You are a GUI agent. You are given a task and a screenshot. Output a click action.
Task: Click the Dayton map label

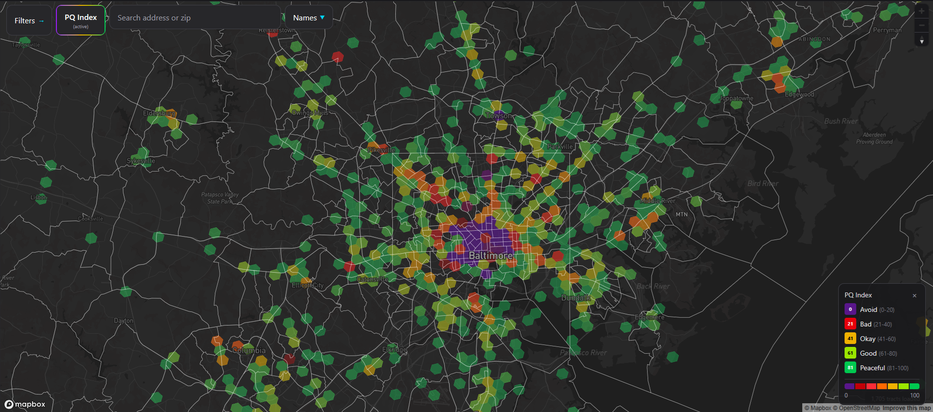click(123, 321)
